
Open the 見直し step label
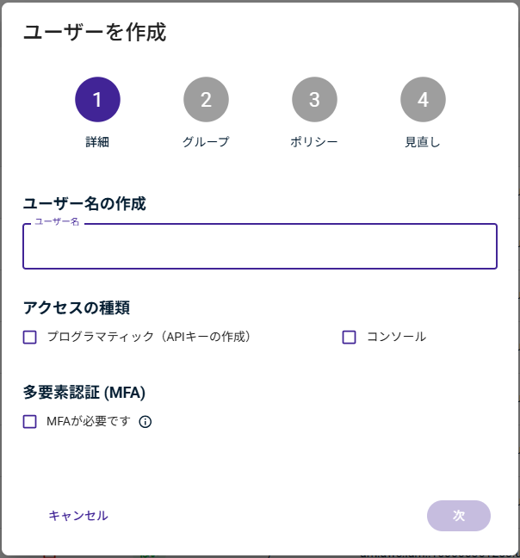pos(423,142)
